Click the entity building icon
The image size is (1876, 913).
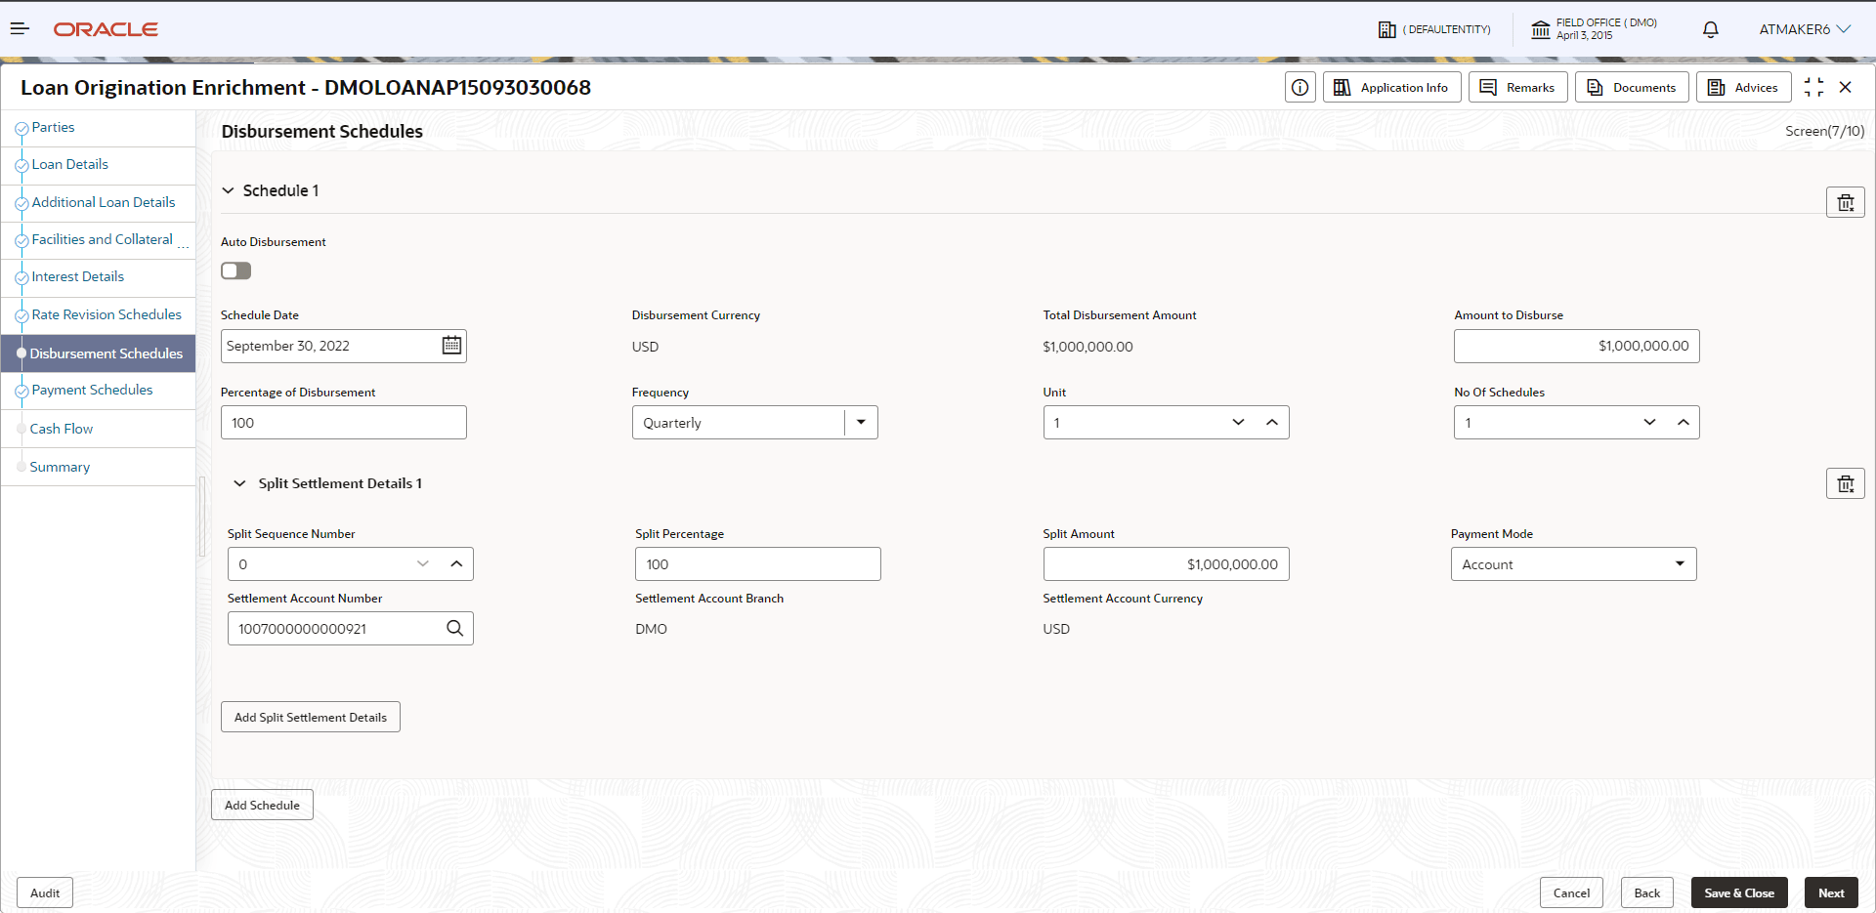coord(1386,29)
